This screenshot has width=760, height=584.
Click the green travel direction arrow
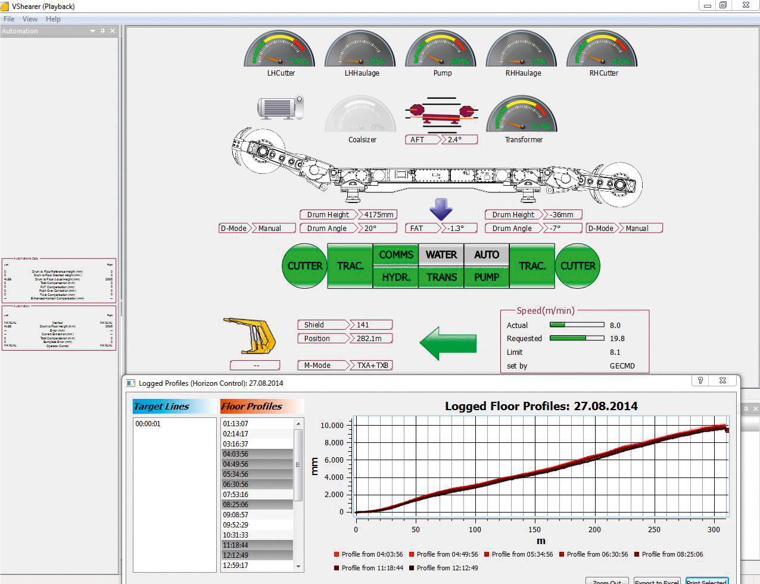tap(448, 343)
